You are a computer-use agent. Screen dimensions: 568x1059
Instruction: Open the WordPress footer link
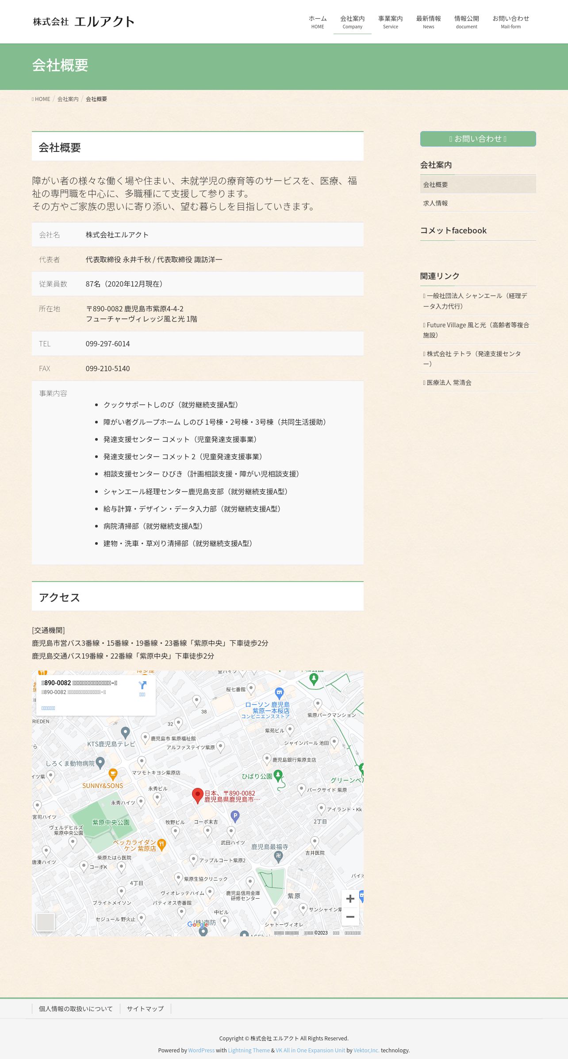click(x=201, y=1050)
